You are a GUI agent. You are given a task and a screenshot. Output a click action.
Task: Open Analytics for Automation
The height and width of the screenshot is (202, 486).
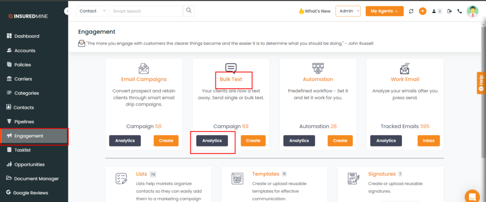[x=299, y=141]
